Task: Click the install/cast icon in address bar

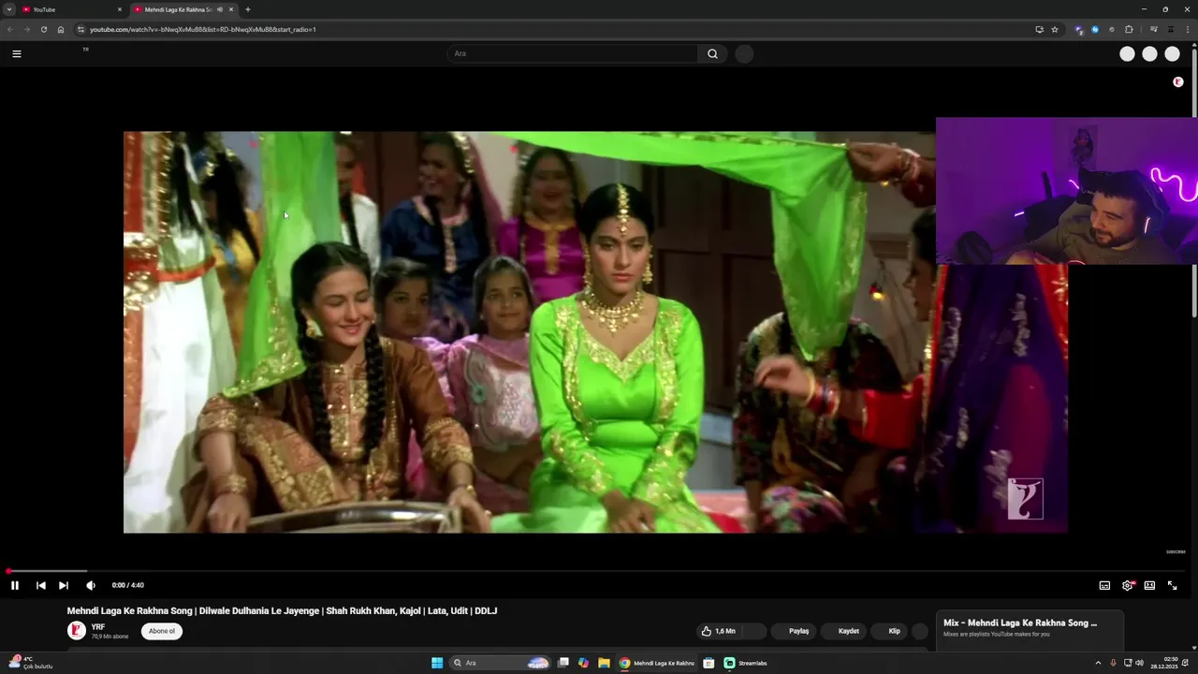Action: click(1039, 29)
